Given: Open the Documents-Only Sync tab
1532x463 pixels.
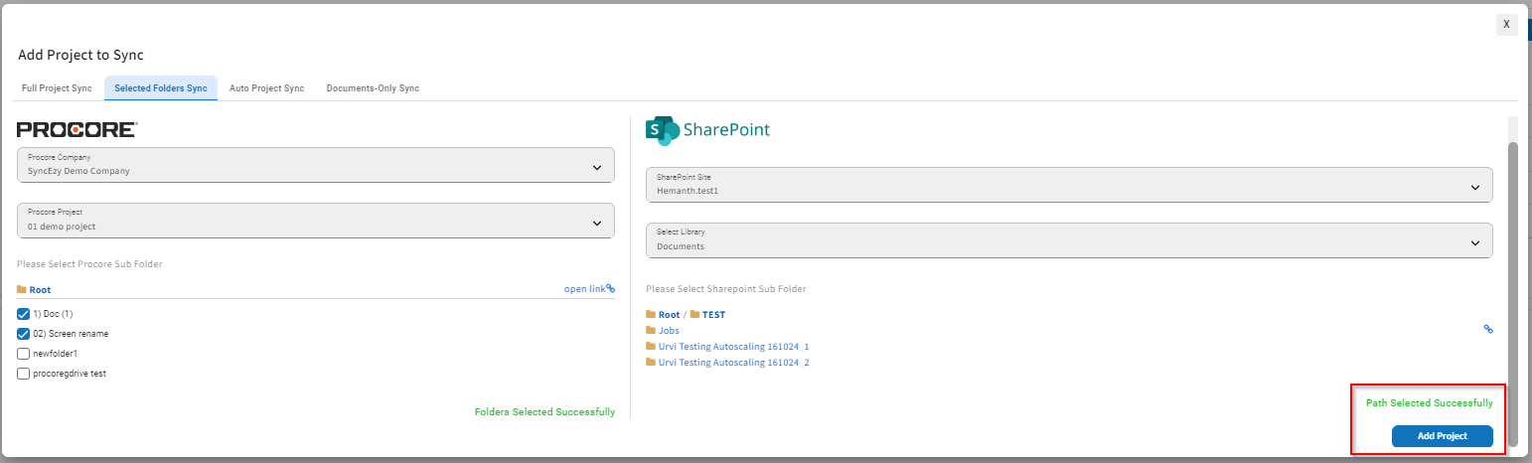Looking at the screenshot, I should [x=373, y=88].
